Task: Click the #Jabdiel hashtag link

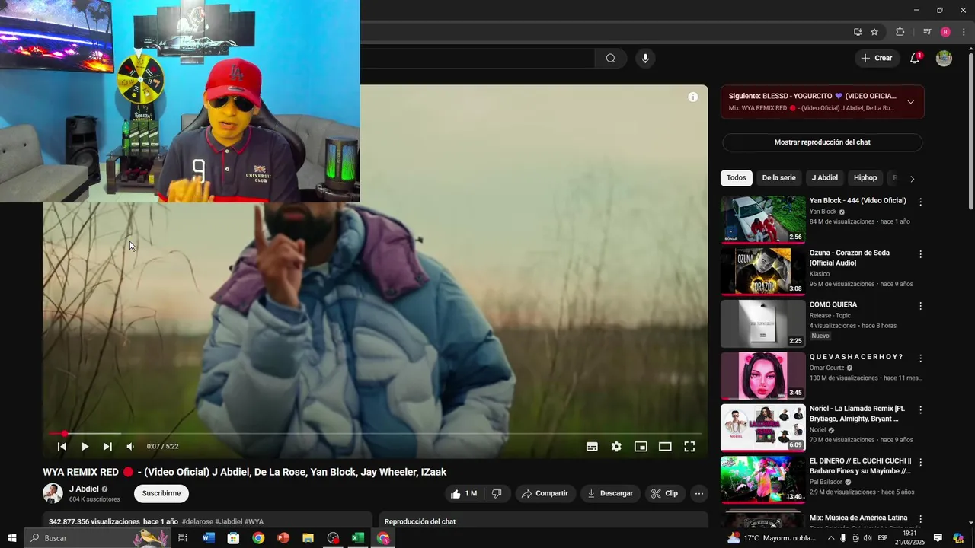Action: (229, 522)
